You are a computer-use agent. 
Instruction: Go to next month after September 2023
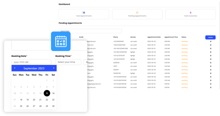(x=54, y=68)
